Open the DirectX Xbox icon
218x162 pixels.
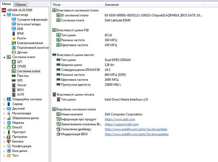[9, 127]
